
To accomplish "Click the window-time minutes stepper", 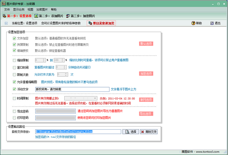I will coord(65,67).
